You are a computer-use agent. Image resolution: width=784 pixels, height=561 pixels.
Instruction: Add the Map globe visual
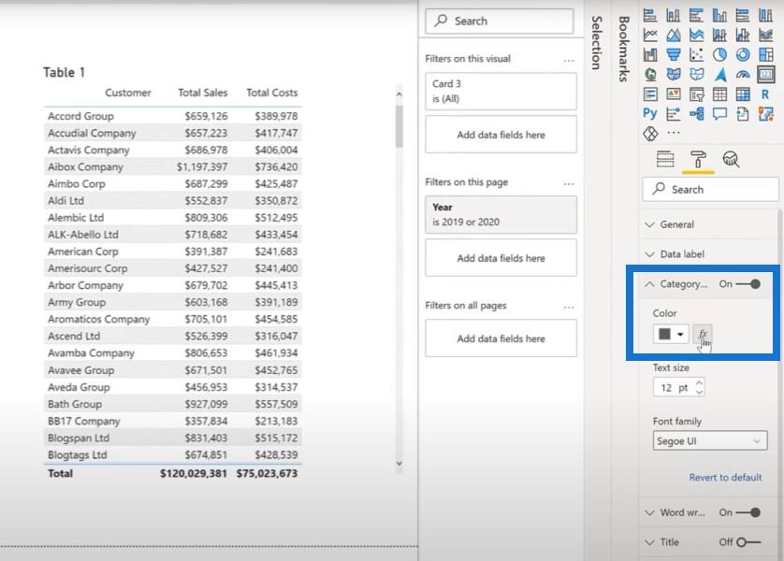click(x=650, y=75)
